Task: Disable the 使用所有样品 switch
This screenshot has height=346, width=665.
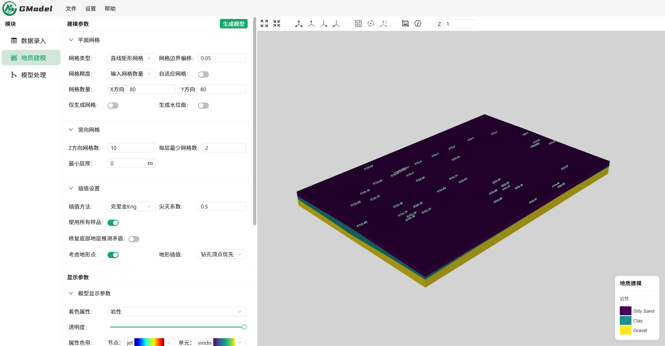Action: [x=113, y=223]
